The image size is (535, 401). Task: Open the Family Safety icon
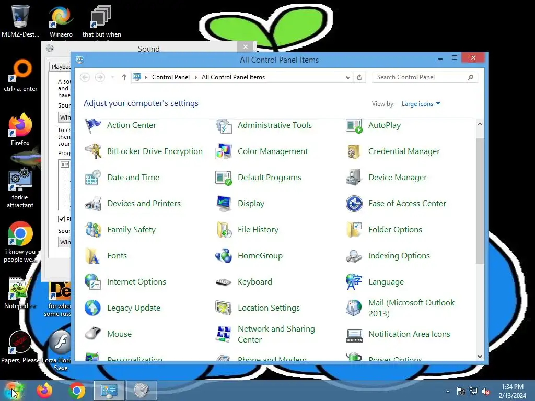(93, 230)
